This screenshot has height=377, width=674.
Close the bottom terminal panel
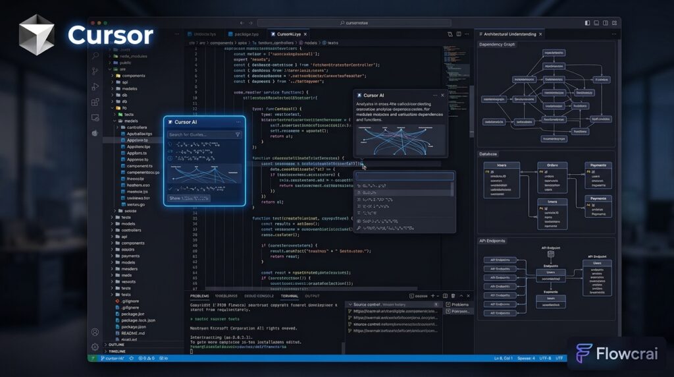tap(469, 296)
